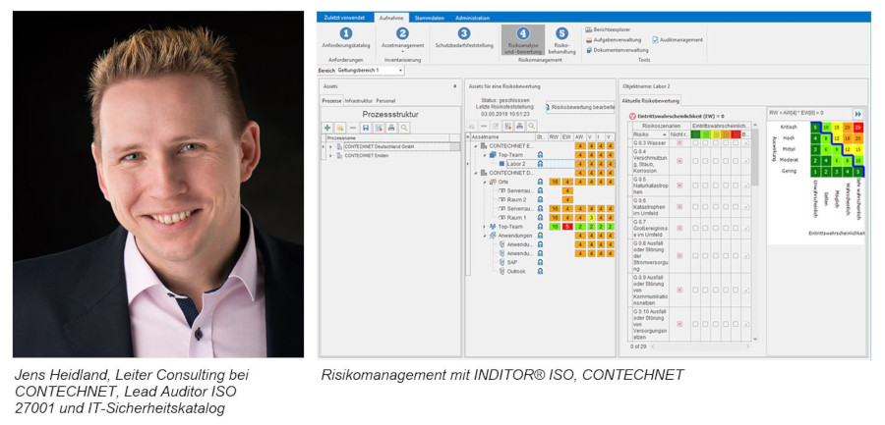The image size is (885, 425).
Task: Click green plus add icon in Prozessstruktur
Action: click(x=327, y=128)
